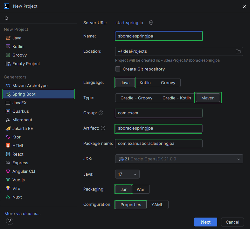The image size is (250, 229).
Task: Select the Quarkus generator
Action: [20, 111]
